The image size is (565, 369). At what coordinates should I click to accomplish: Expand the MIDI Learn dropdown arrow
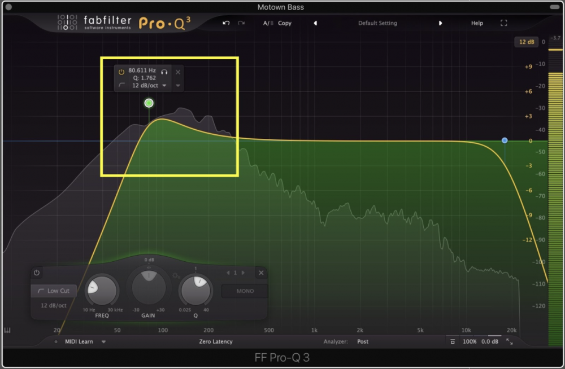click(104, 341)
